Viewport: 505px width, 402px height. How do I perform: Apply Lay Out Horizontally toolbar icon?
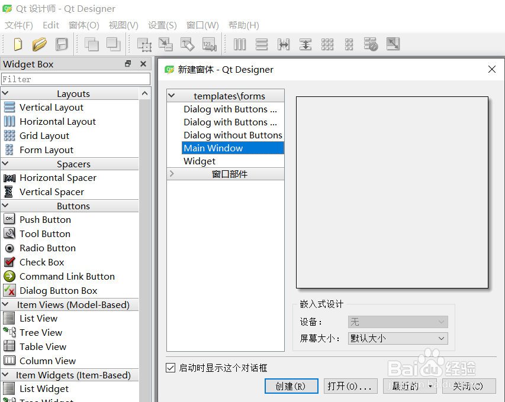[240, 44]
